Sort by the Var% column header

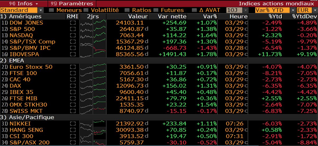click(x=210, y=16)
